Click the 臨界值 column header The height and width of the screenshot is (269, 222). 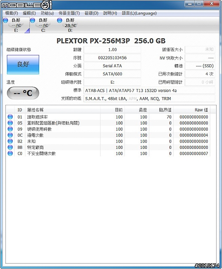pos(161,110)
